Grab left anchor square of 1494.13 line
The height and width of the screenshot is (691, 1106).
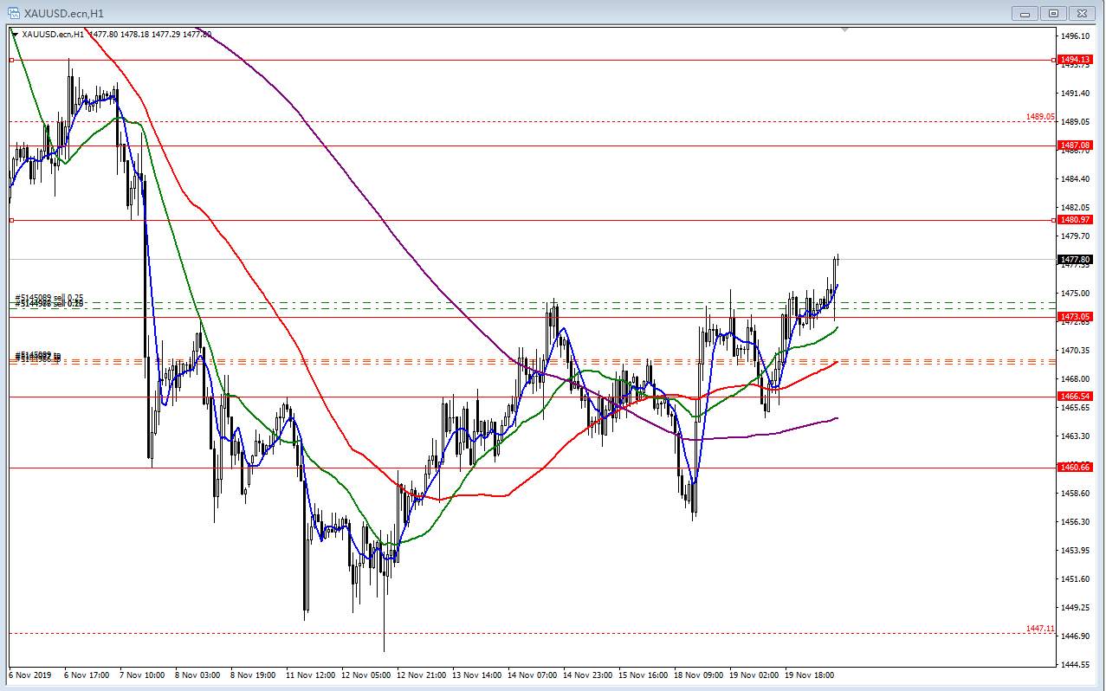(12, 60)
